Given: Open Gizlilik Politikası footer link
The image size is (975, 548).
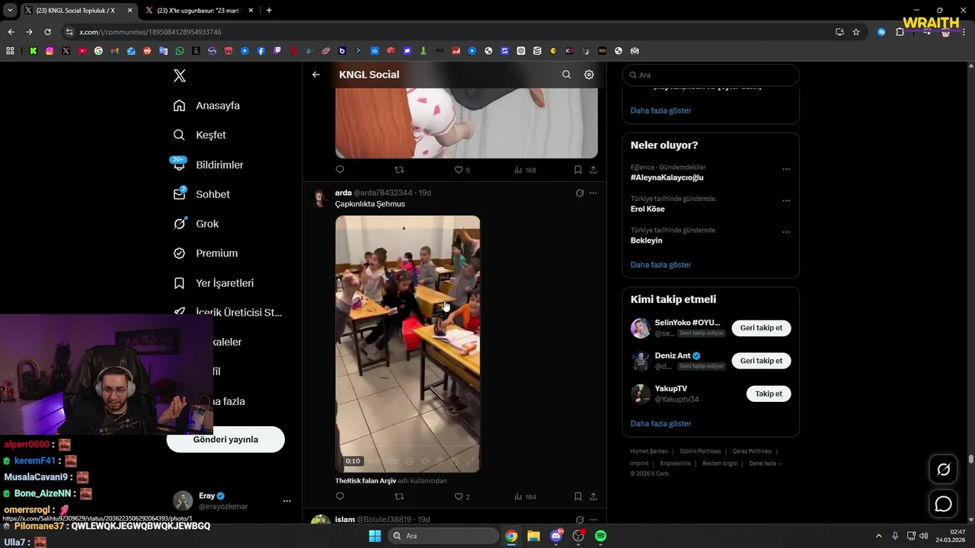Looking at the screenshot, I should click(x=699, y=451).
